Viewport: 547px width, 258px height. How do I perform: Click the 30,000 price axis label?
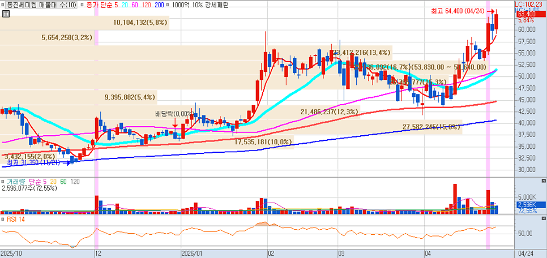pos(527,169)
